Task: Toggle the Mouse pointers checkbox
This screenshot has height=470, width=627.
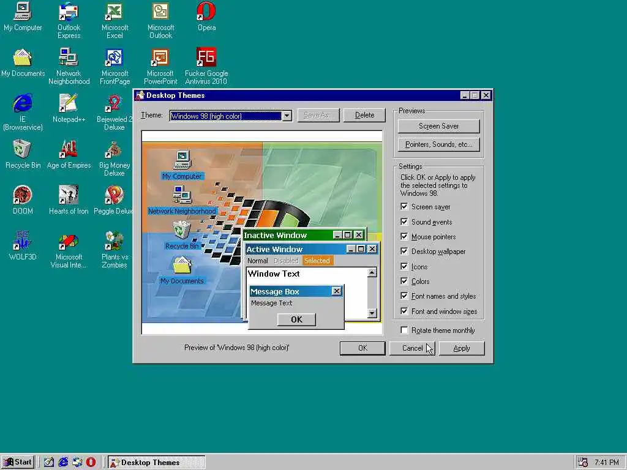Action: tap(404, 237)
